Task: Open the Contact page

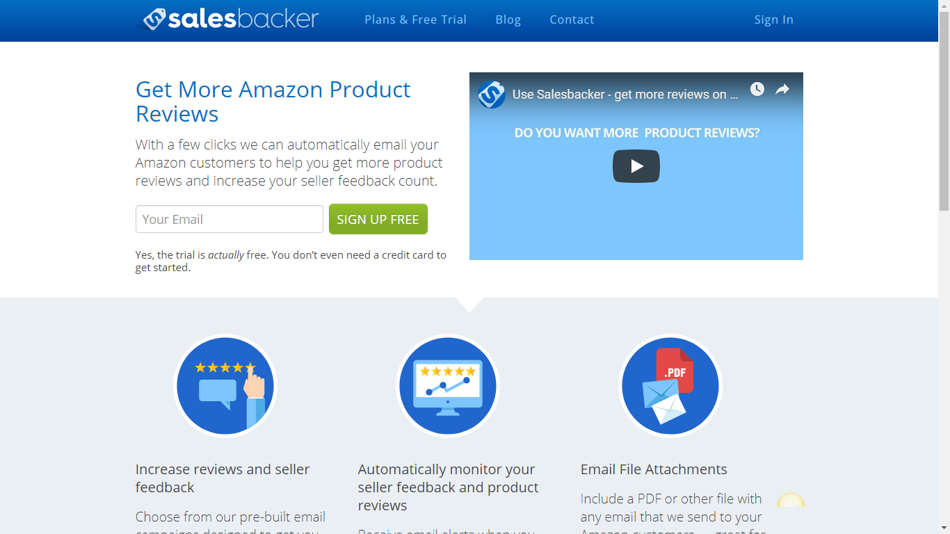Action: 572,19
